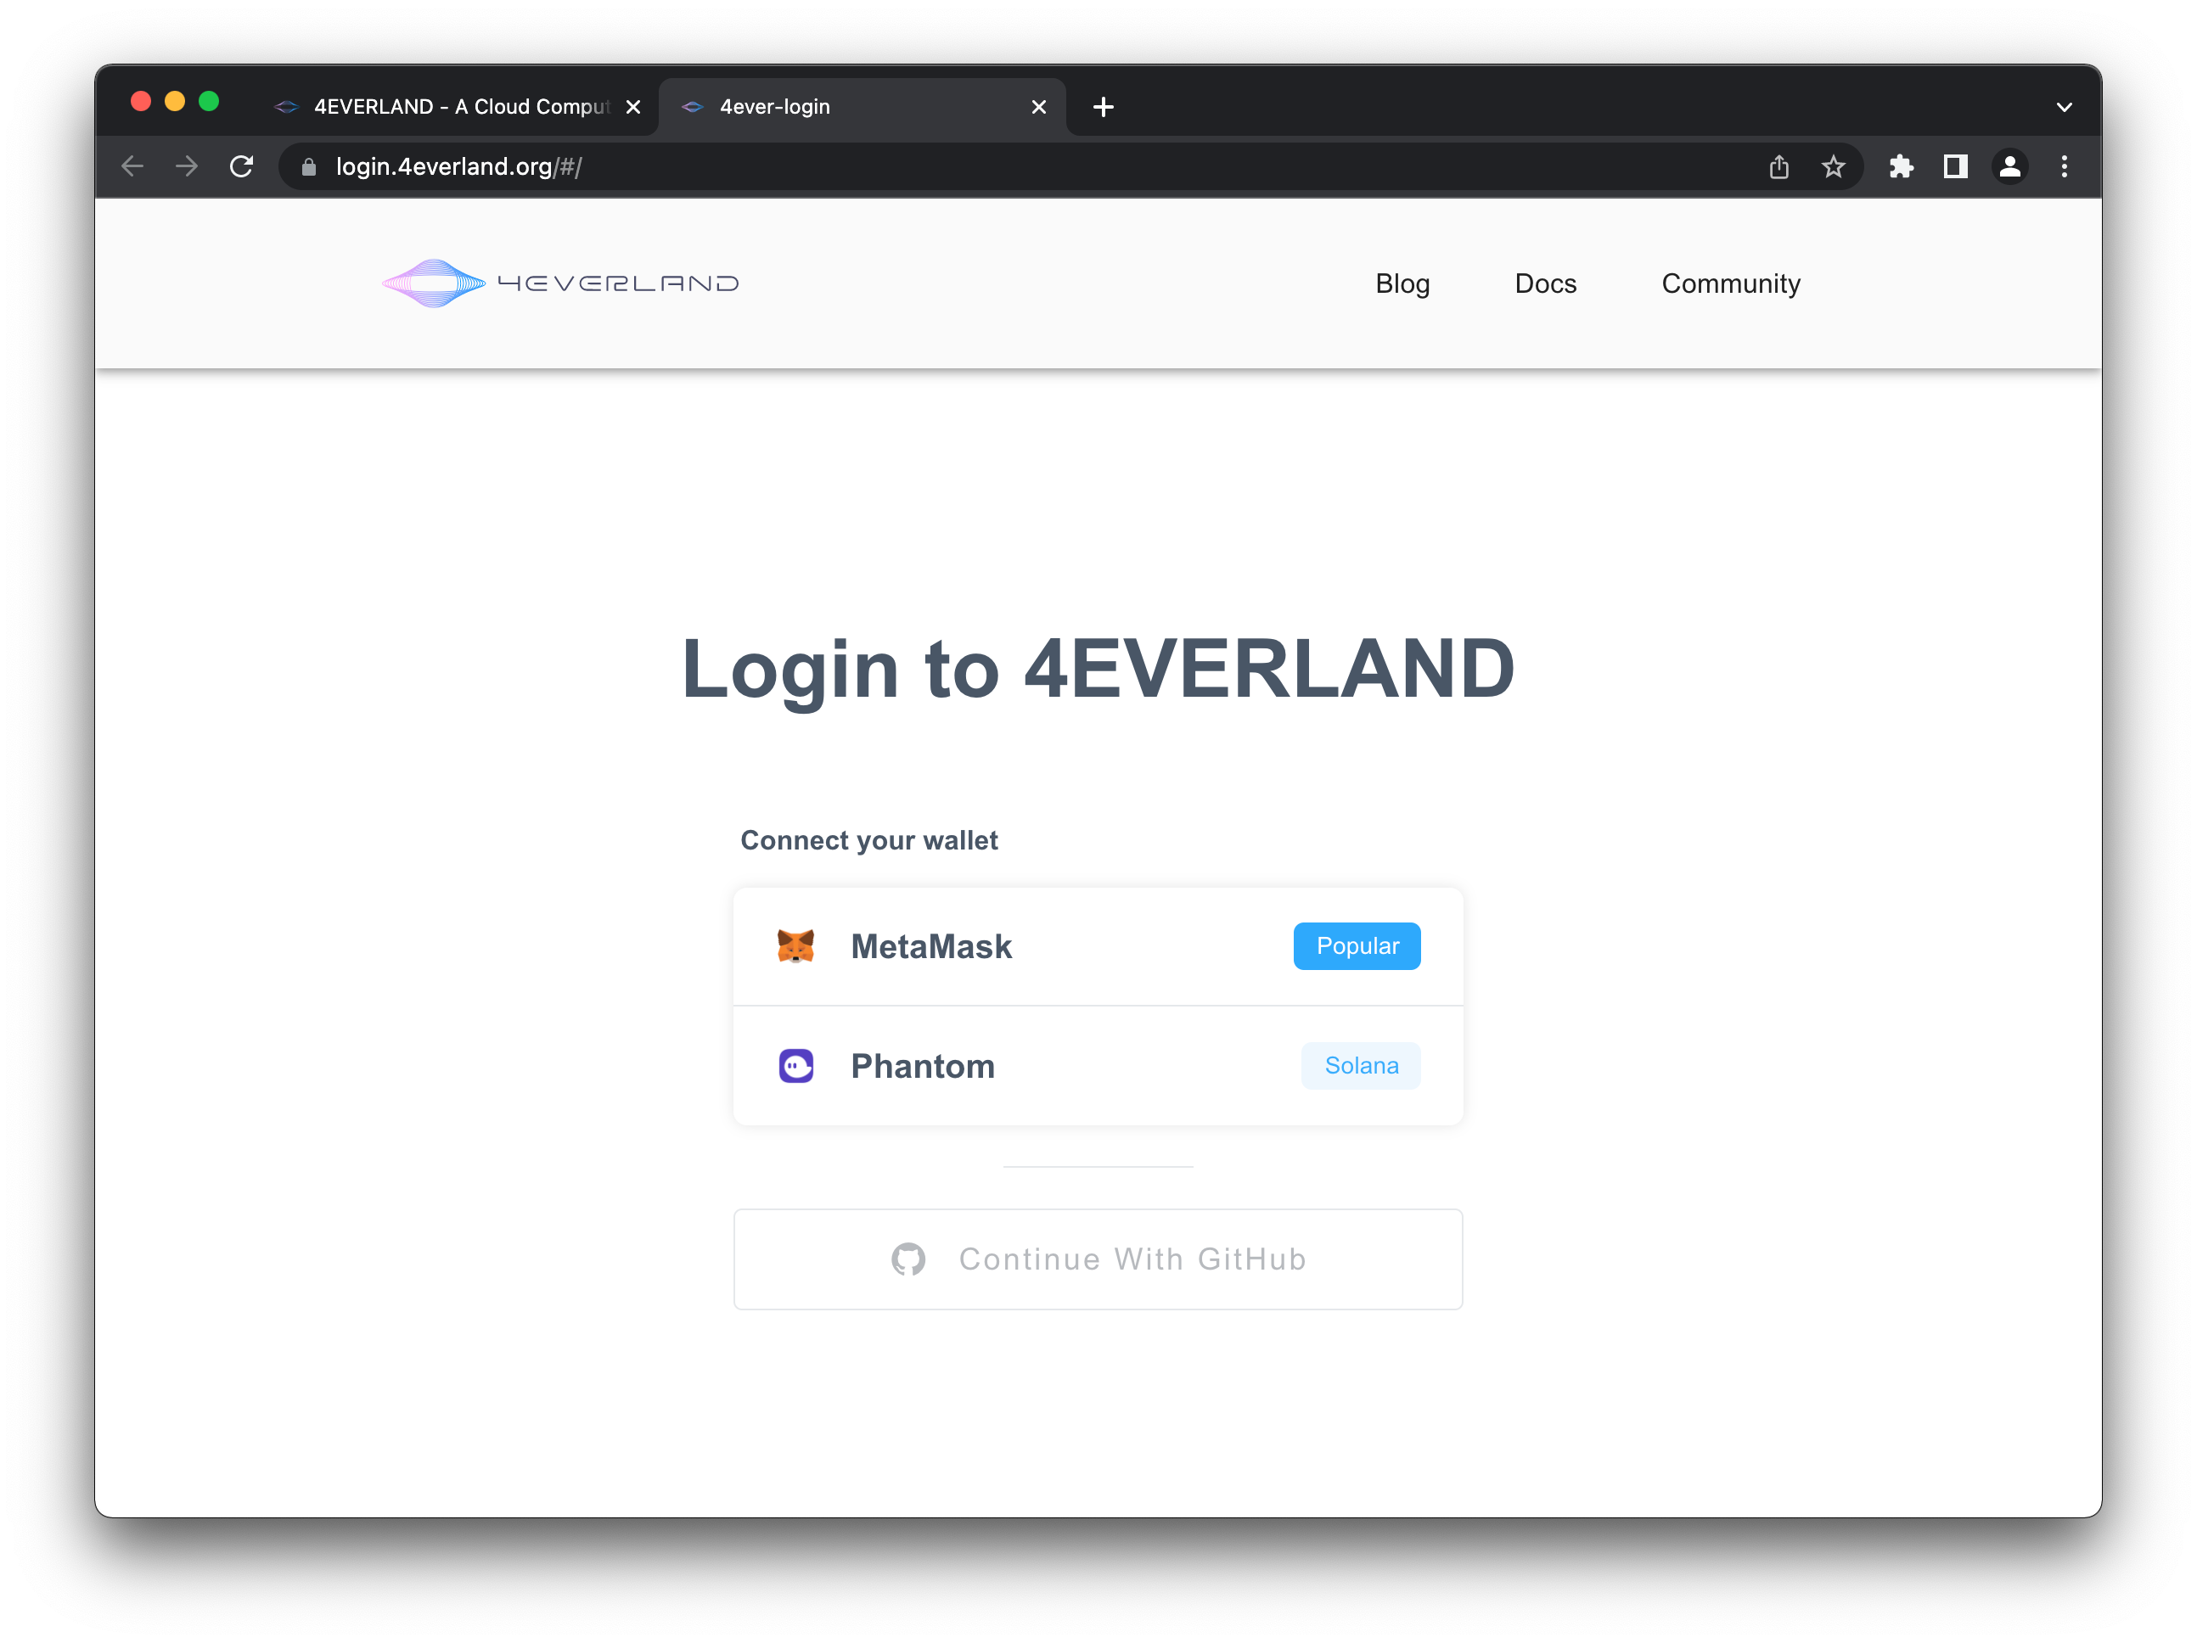Select the Phantom wallet icon
The width and height of the screenshot is (2197, 1643).
(x=795, y=1066)
